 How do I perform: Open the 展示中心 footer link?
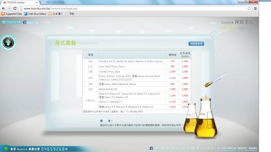[201, 148]
